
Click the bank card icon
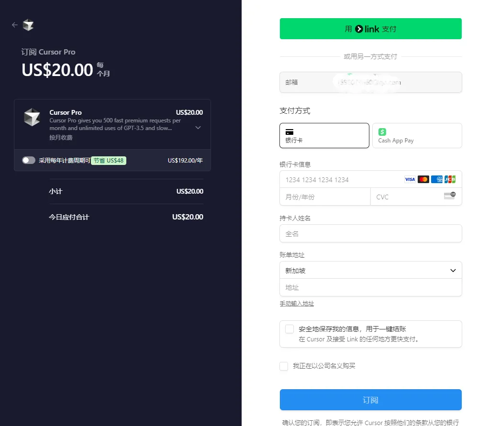(x=289, y=132)
